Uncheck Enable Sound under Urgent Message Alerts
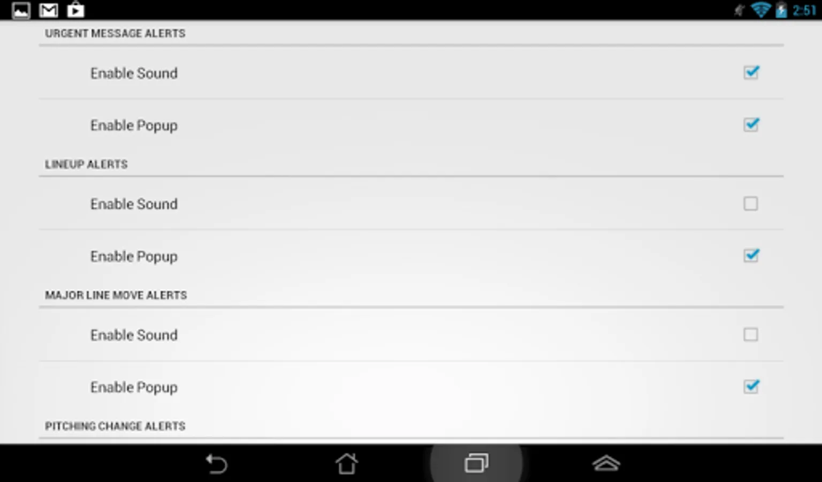This screenshot has height=482, width=822. (x=751, y=72)
